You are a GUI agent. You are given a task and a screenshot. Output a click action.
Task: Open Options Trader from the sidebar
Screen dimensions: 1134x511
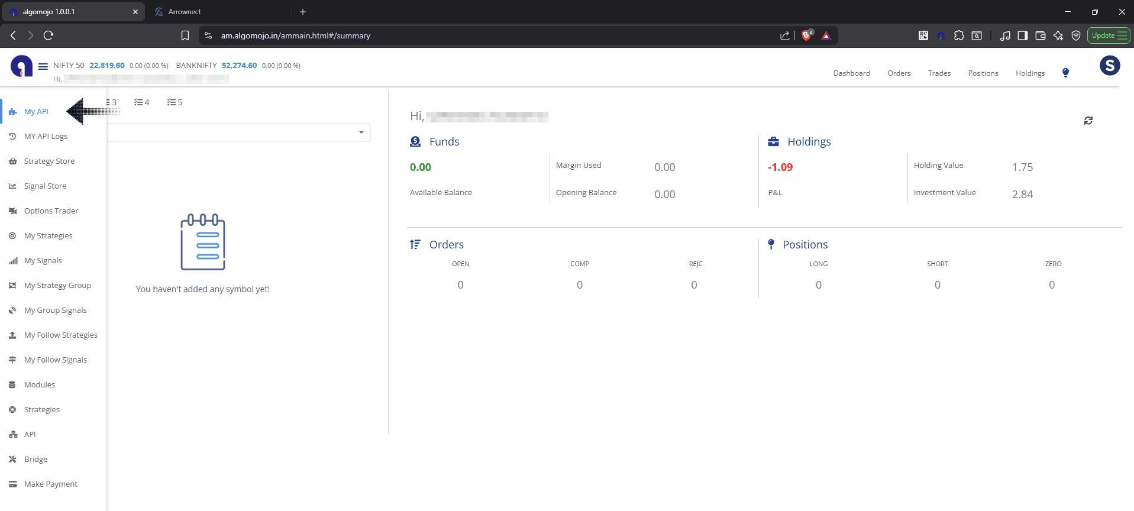click(51, 211)
